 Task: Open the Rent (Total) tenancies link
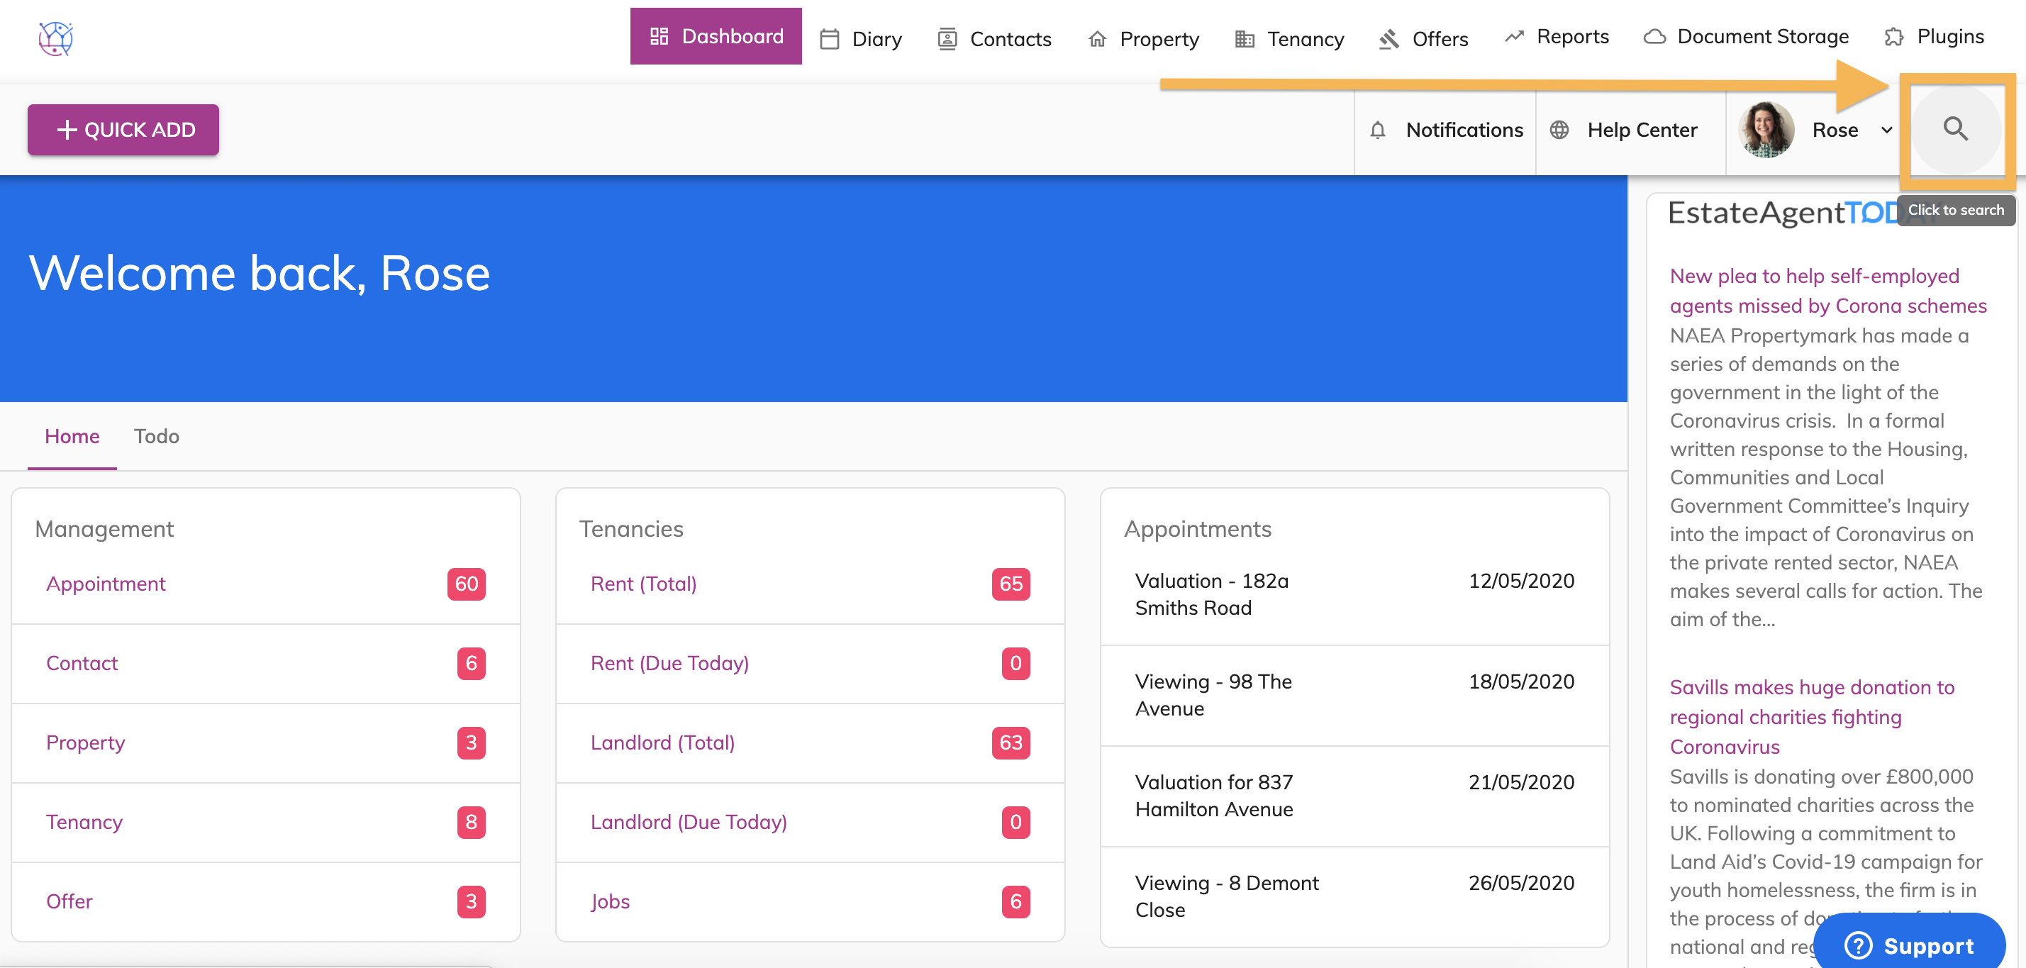(642, 584)
